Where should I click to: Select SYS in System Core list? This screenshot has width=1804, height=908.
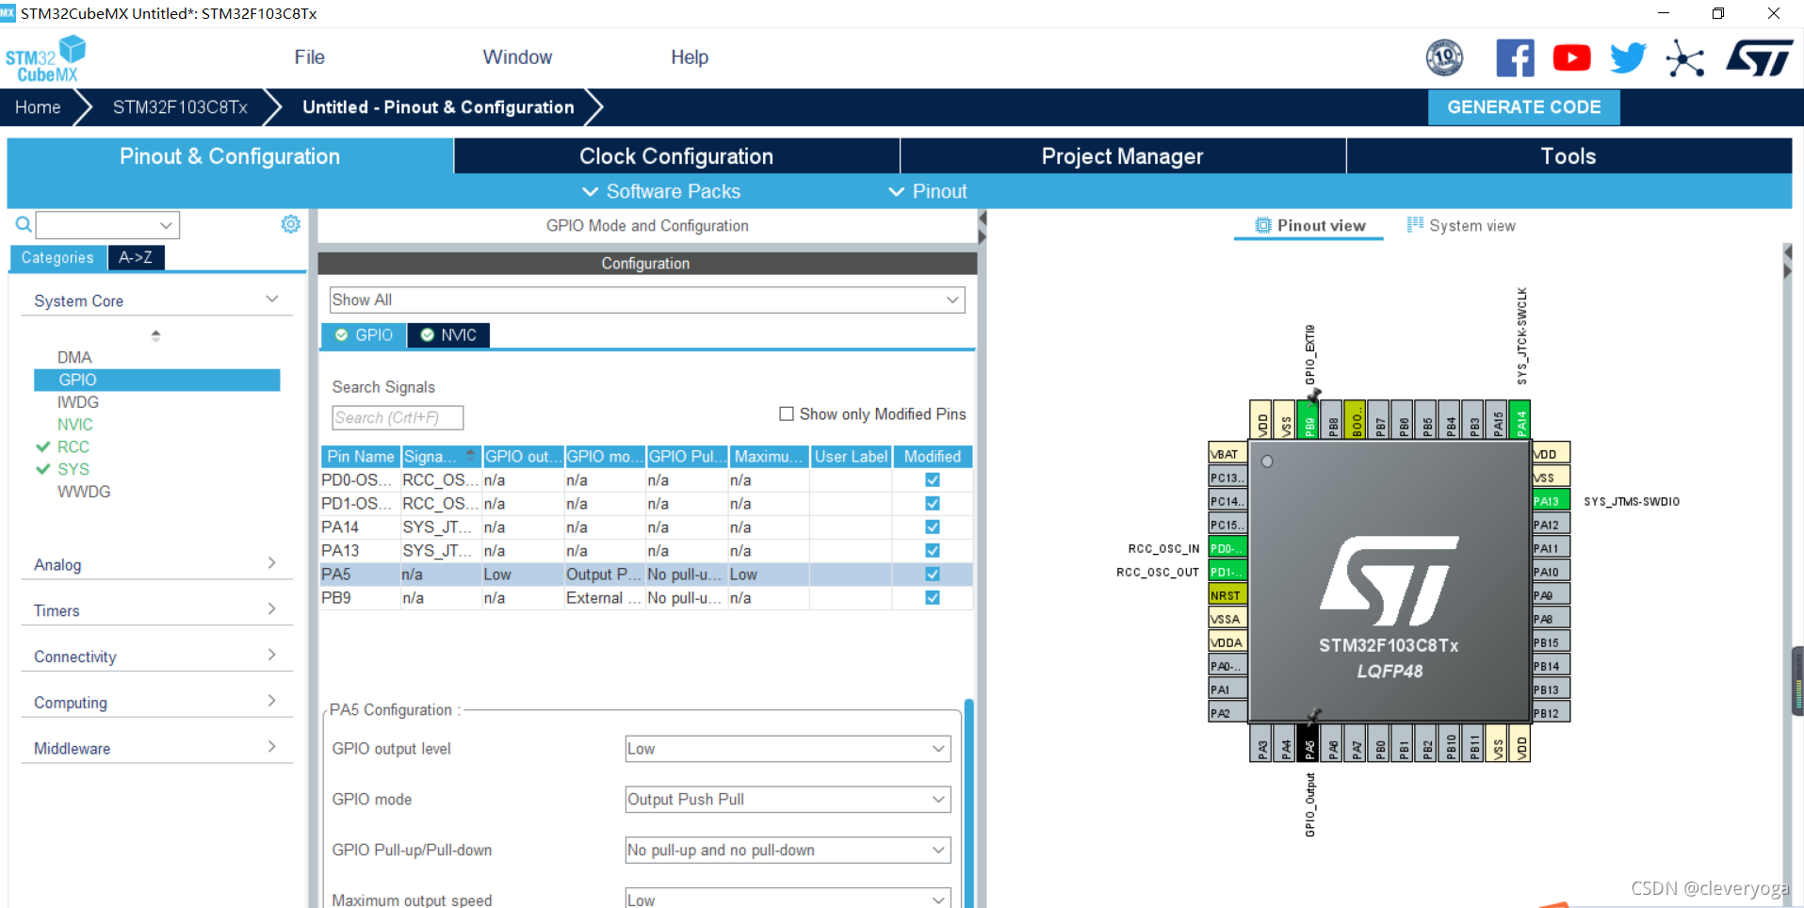tap(73, 469)
